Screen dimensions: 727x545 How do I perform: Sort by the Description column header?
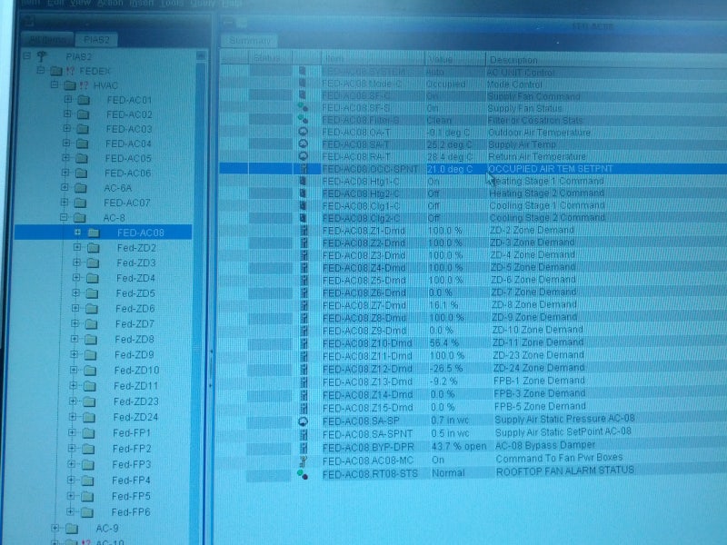[606, 60]
